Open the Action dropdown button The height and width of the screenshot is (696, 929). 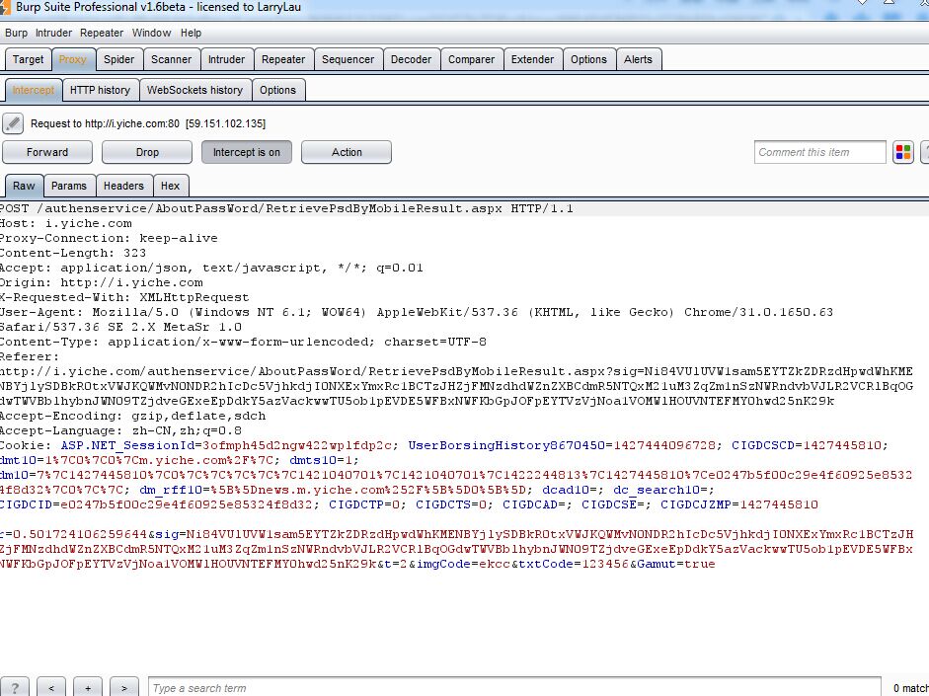[346, 152]
